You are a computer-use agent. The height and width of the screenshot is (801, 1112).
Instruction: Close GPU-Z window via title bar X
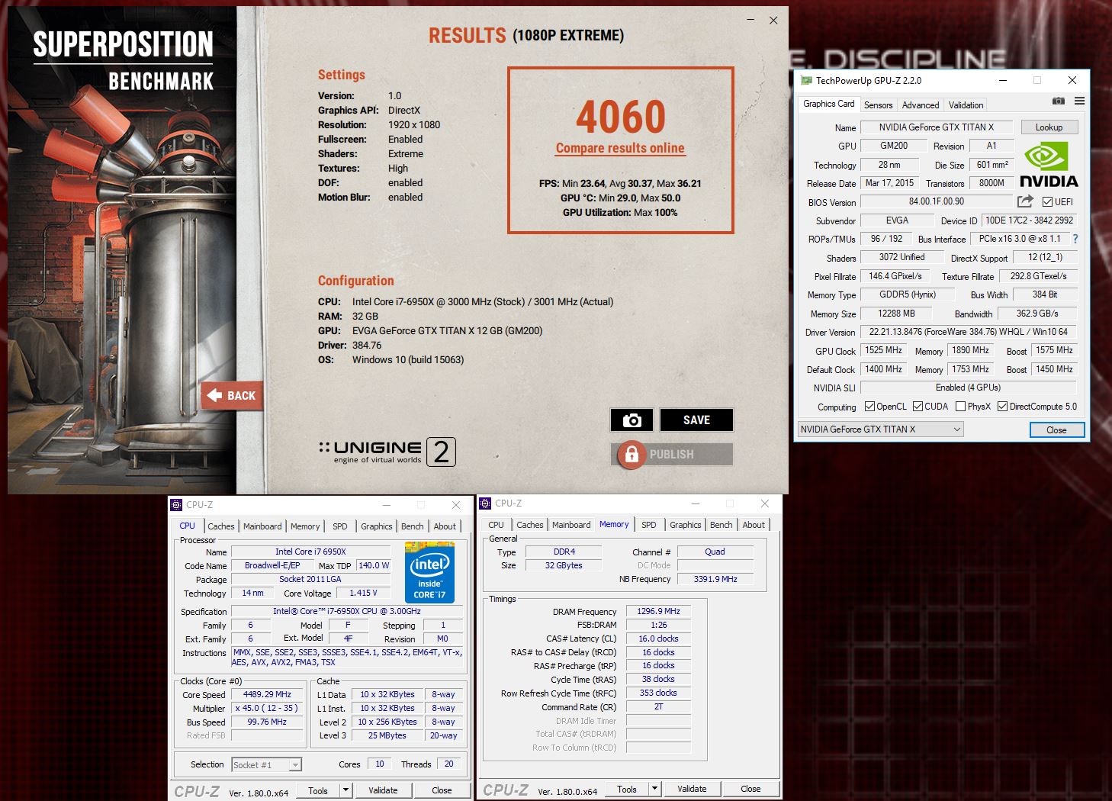click(1072, 80)
